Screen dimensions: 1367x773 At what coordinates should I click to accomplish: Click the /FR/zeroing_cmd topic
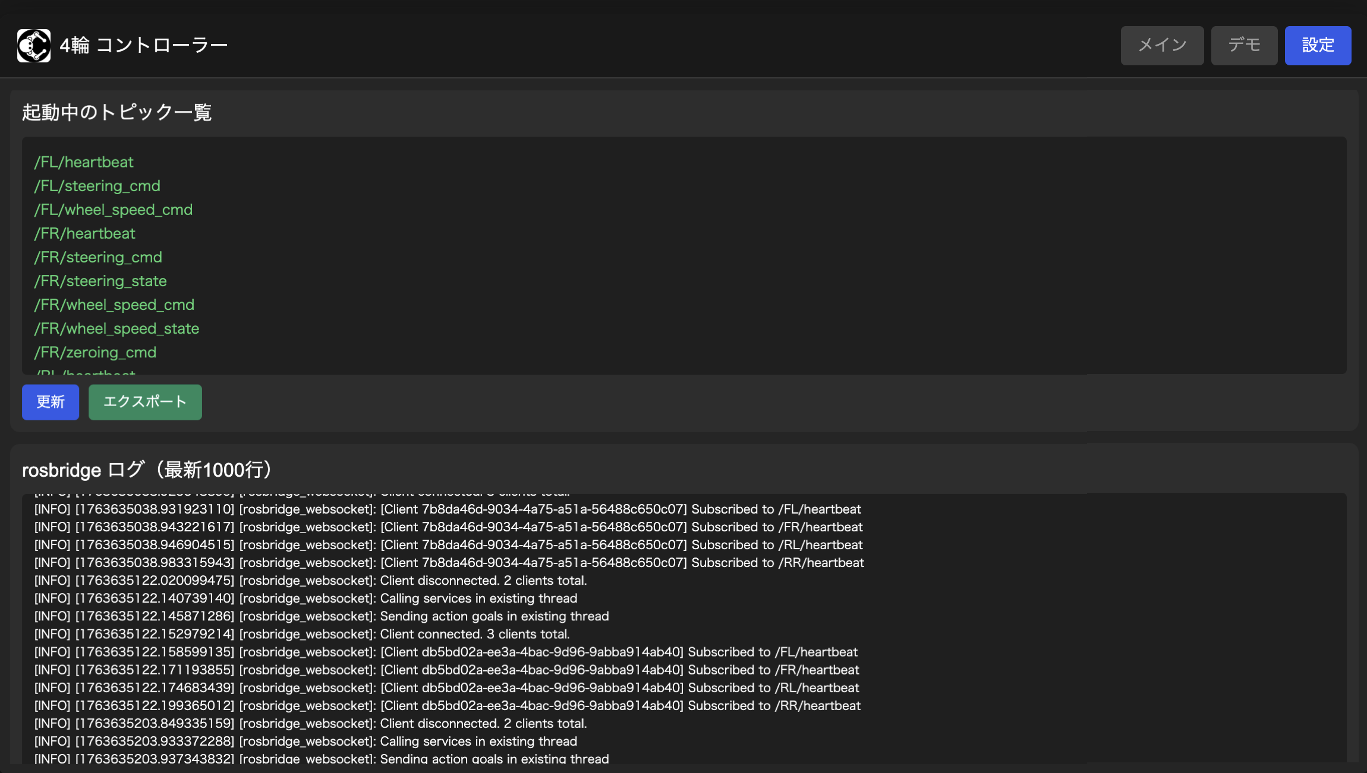tap(95, 352)
